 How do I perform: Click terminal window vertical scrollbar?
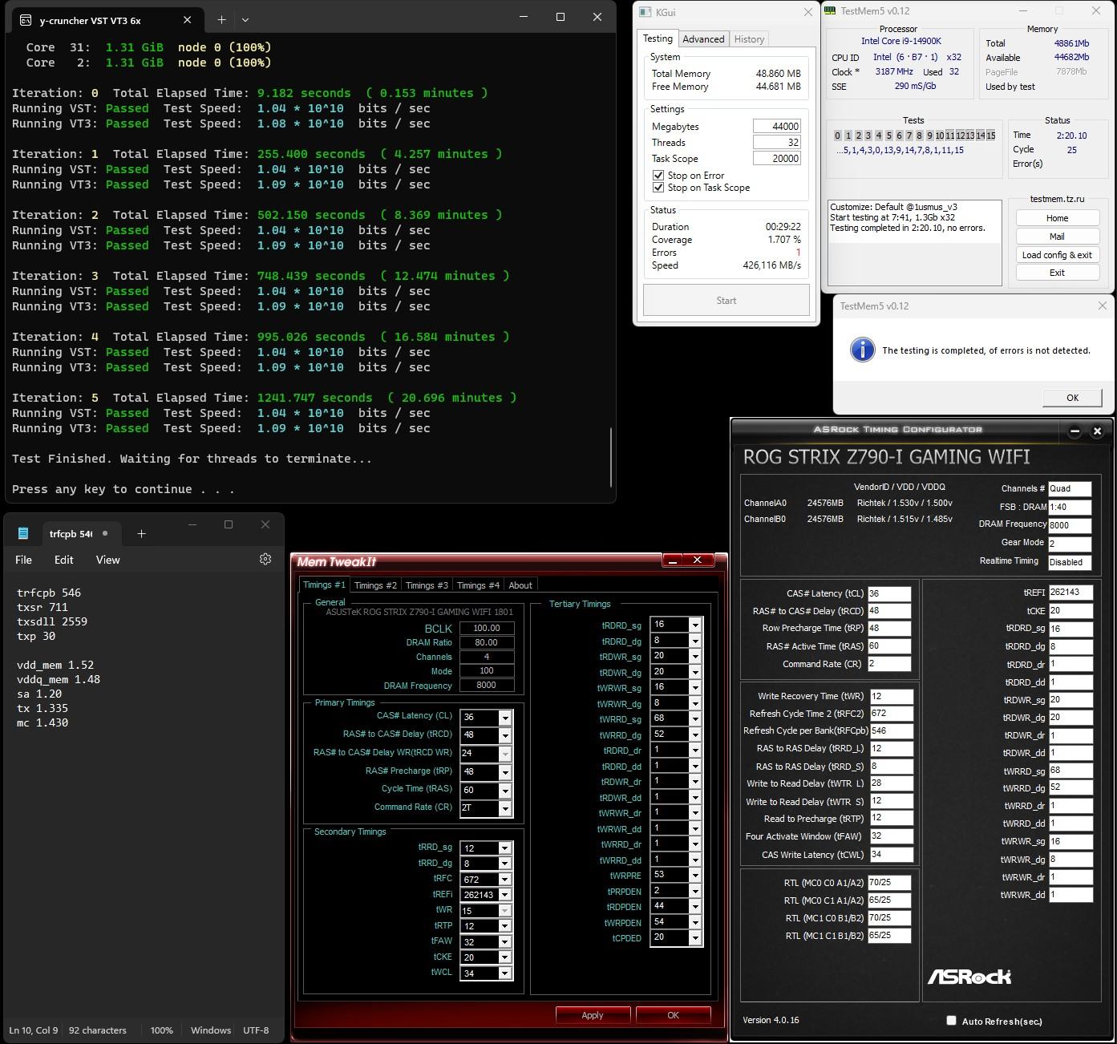point(611,457)
